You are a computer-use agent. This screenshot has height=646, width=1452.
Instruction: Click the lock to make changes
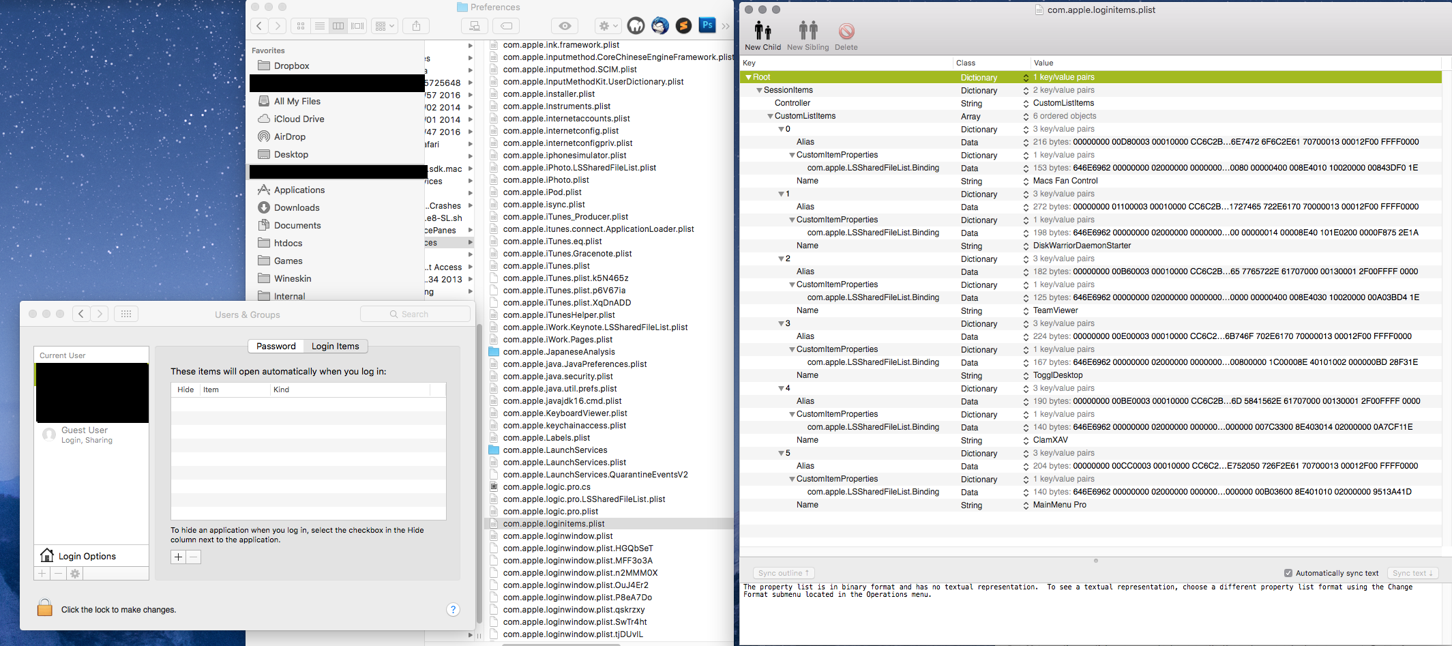[45, 607]
